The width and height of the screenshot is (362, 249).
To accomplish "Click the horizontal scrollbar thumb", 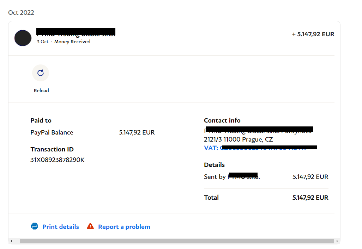I will click(x=177, y=241).
